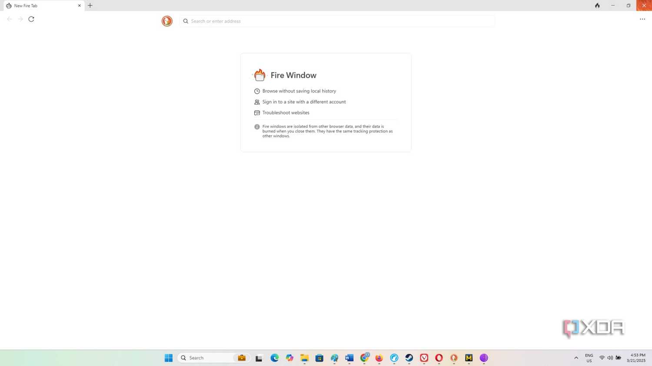Launch Microsoft Edge from taskbar
The height and width of the screenshot is (366, 652).
275,358
